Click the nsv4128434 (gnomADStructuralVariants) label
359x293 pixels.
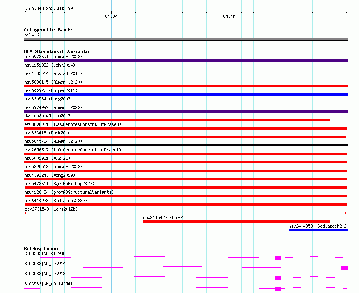69,192
